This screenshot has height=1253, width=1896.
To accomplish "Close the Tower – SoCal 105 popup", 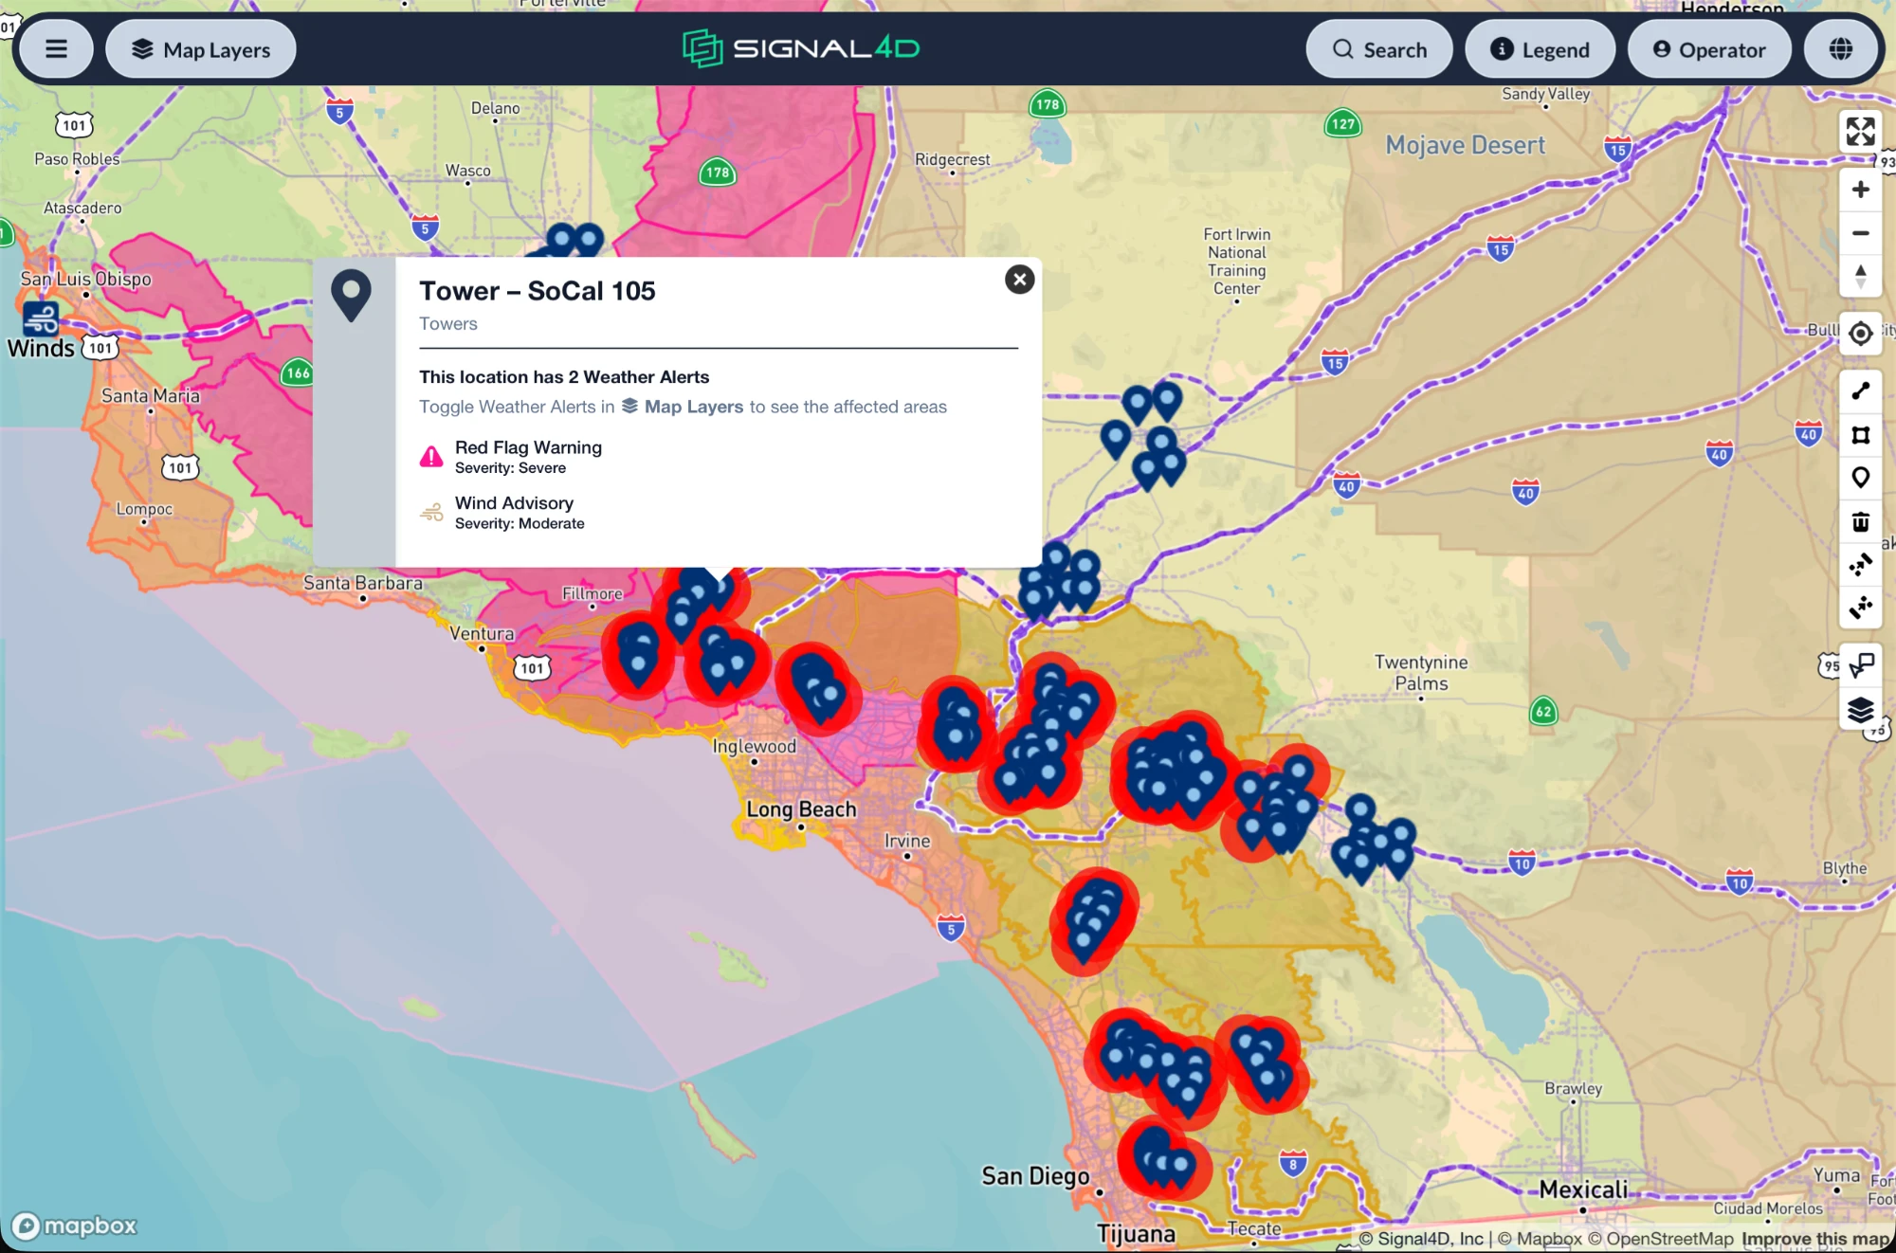I will (1019, 280).
